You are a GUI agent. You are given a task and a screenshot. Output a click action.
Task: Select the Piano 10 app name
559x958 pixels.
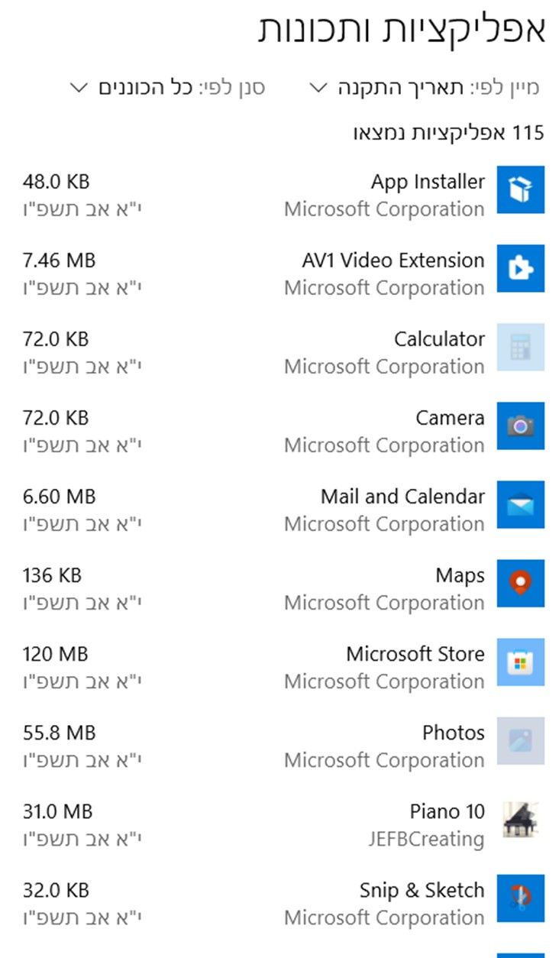(x=448, y=811)
